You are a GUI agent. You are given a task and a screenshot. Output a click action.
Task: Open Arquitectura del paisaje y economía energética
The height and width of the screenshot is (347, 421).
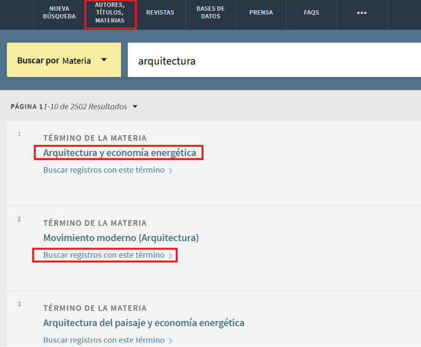(x=144, y=323)
